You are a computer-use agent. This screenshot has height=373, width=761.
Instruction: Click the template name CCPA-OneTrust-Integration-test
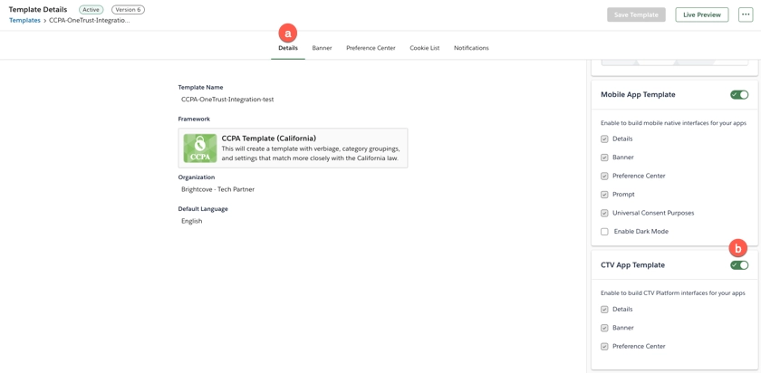click(x=227, y=99)
